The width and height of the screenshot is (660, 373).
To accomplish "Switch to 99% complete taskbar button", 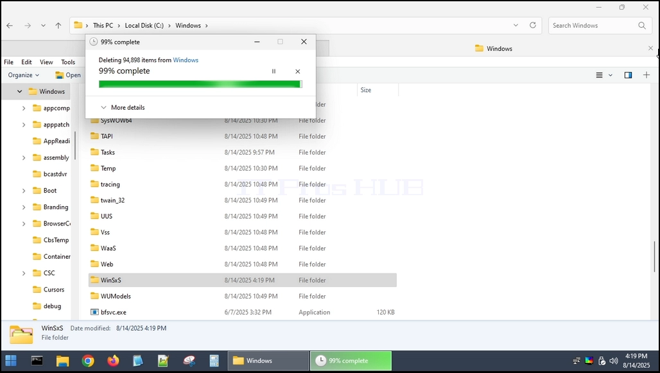I will 351,361.
